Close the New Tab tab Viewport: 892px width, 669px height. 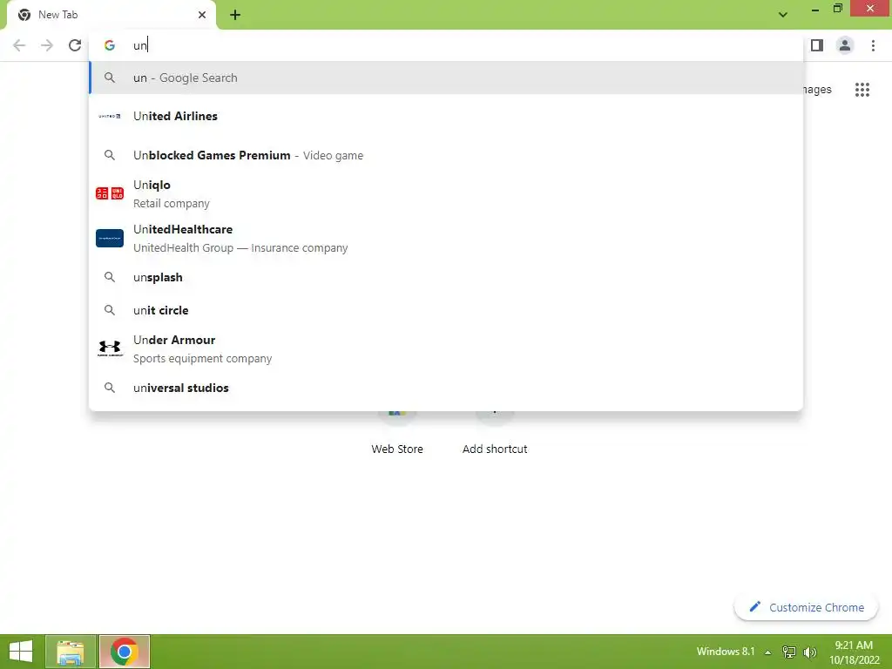(202, 15)
